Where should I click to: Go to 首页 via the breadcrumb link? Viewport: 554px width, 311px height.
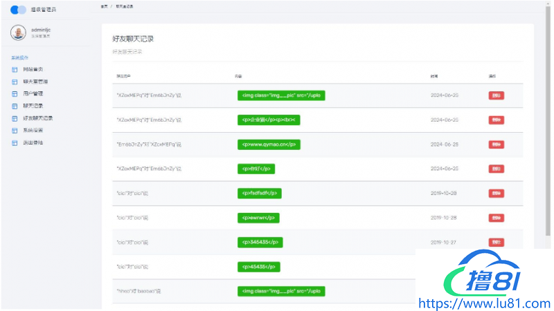tap(104, 6)
